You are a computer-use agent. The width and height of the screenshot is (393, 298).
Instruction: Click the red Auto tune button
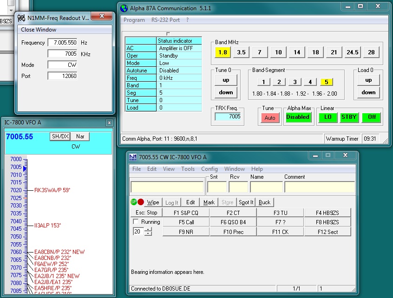(270, 118)
